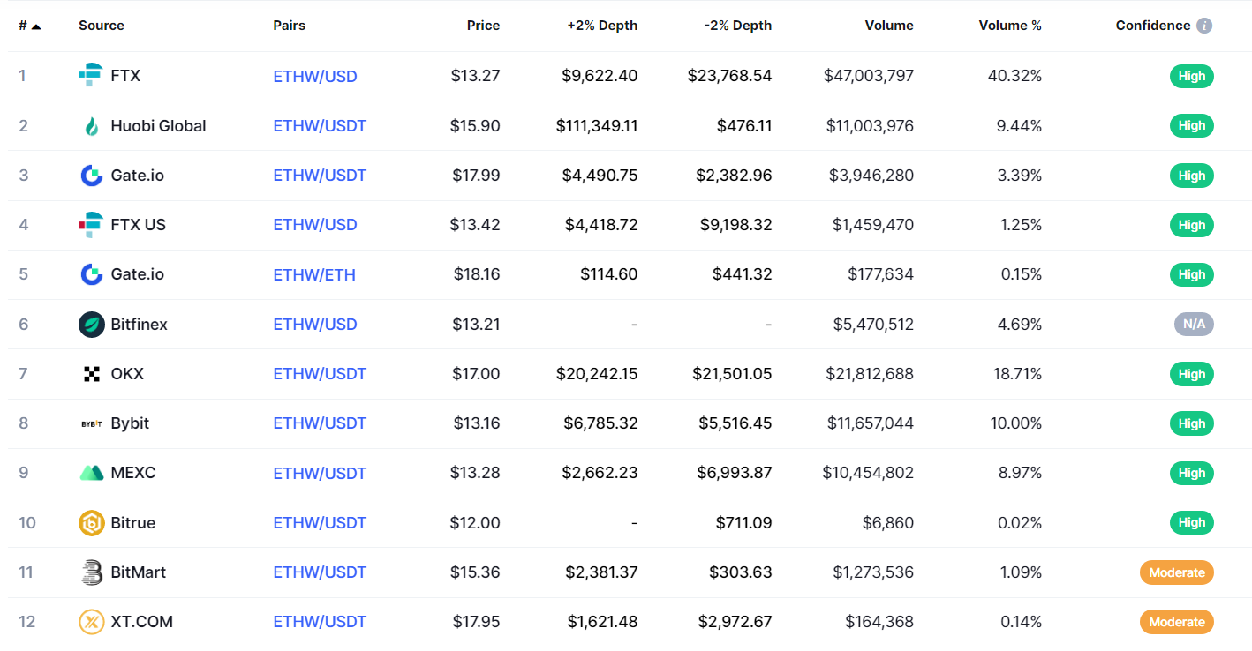
Task: Click the High badge in the Bitrue row
Action: point(1192,523)
